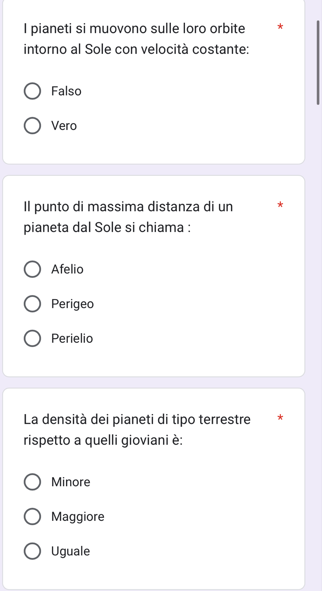Screen dimensions: 322x591
Task: Click the 'Maggiore' answer label text
Action: coord(78,517)
